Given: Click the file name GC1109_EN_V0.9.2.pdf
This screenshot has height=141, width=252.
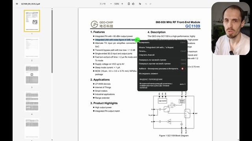Looking at the screenshot, I should coord(31,4).
